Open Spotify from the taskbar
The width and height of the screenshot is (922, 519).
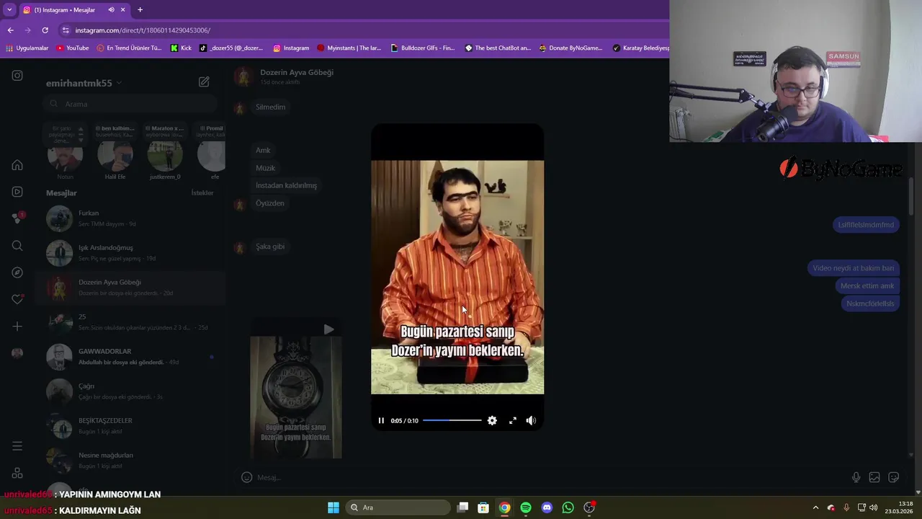tap(526, 507)
